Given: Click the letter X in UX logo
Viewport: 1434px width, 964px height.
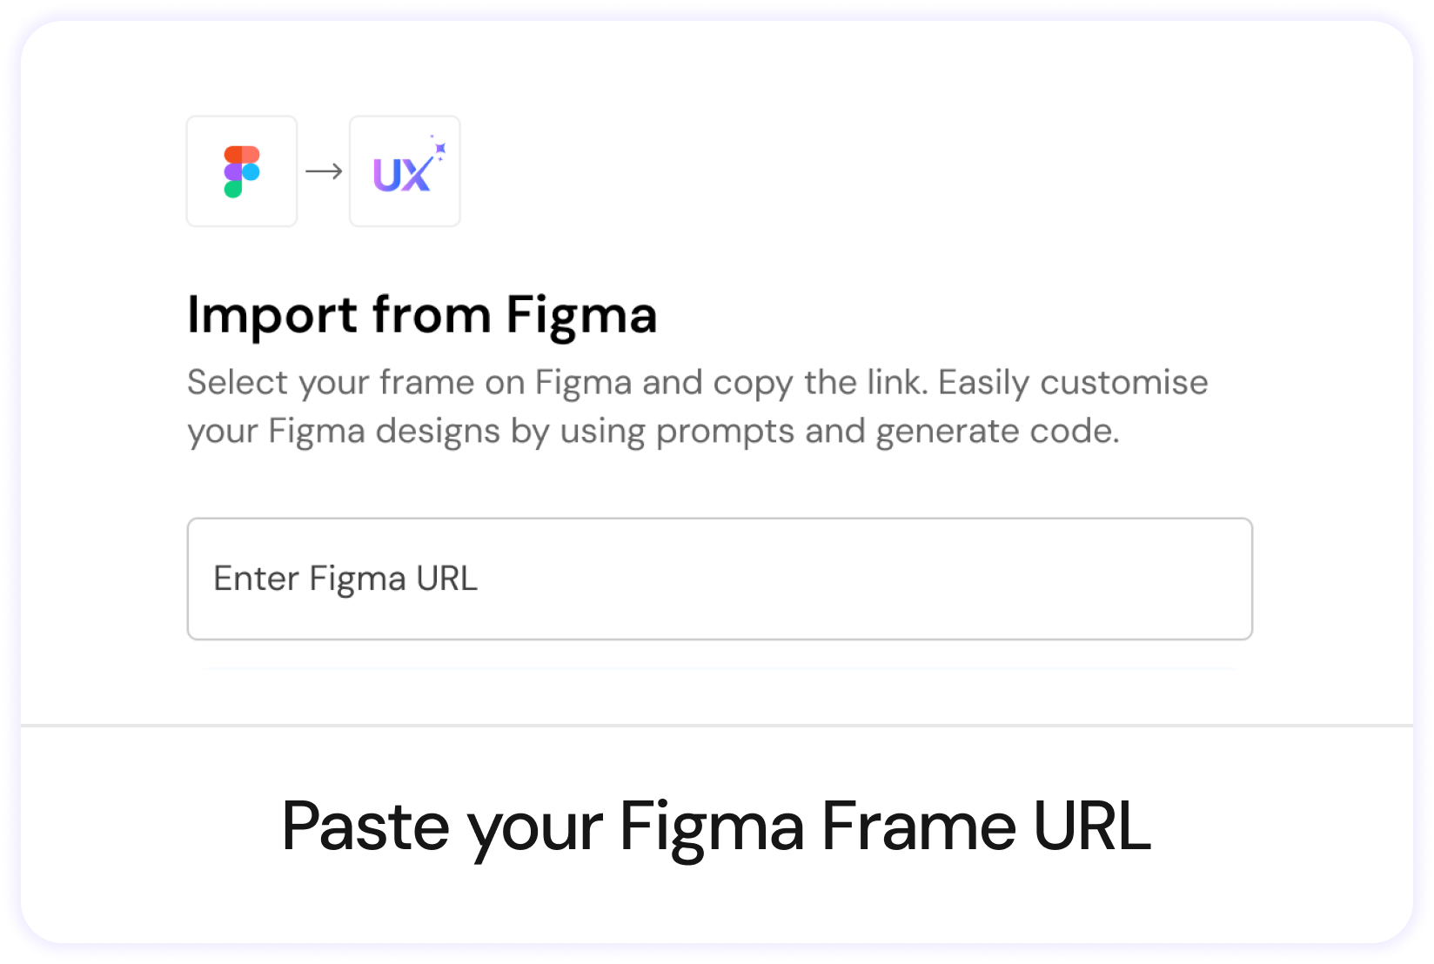Looking at the screenshot, I should 415,176.
